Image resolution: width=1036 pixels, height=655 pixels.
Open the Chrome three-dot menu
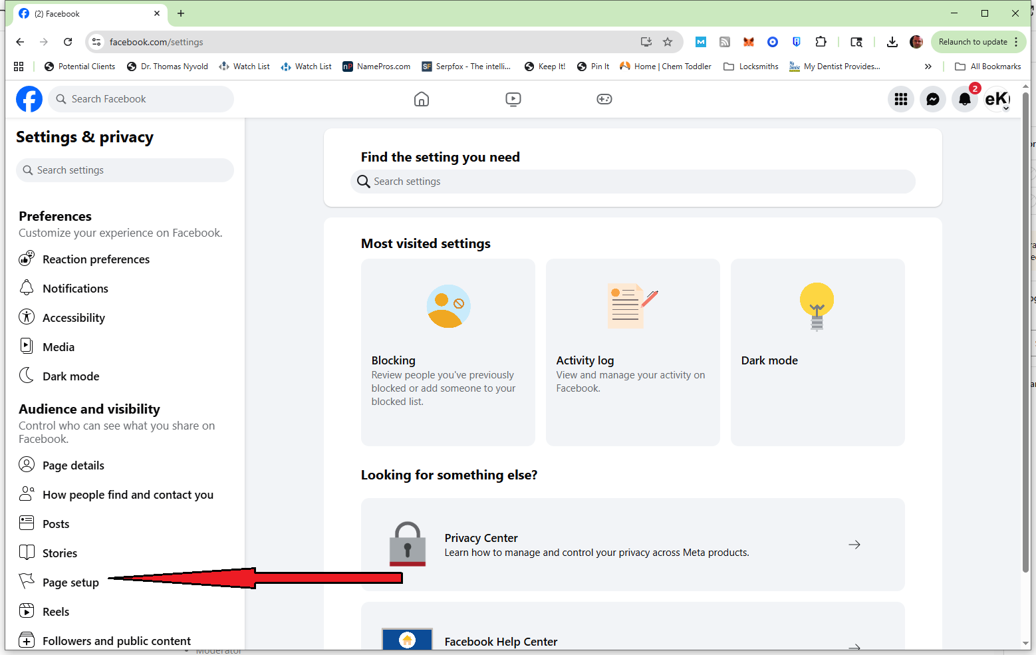(x=1016, y=42)
